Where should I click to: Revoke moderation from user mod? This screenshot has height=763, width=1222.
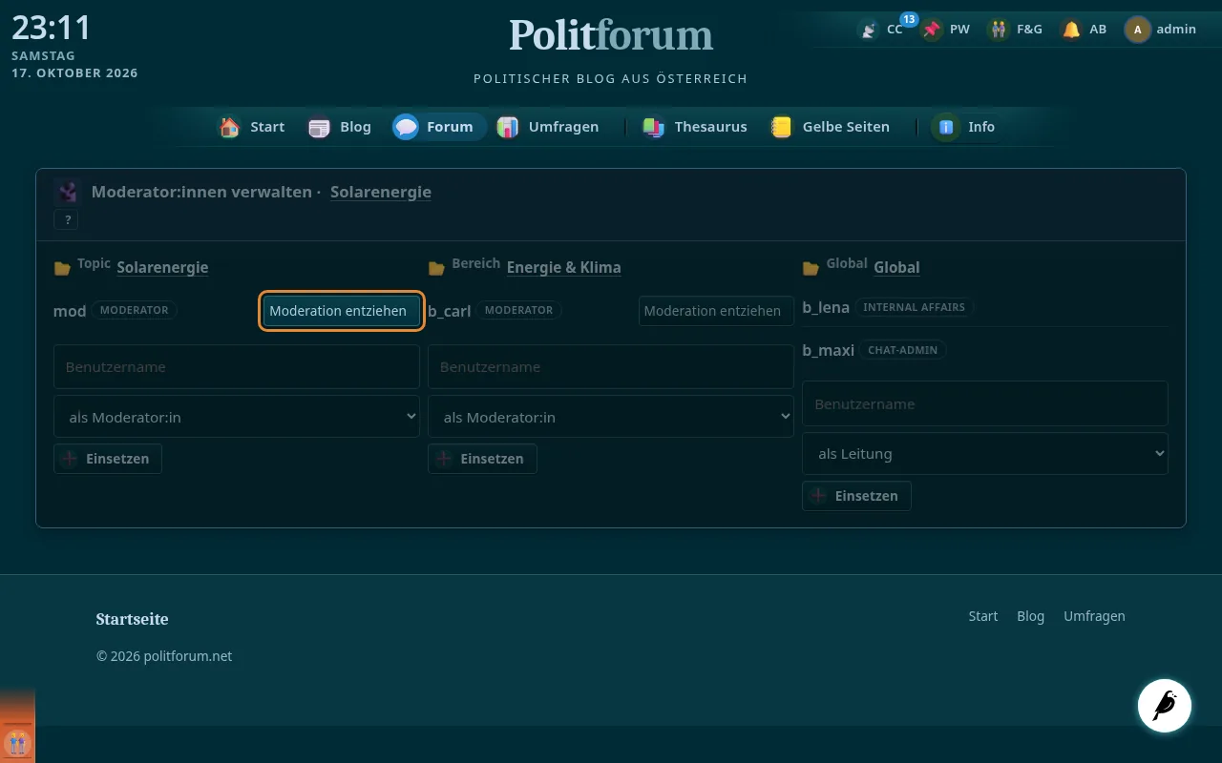pos(342,311)
